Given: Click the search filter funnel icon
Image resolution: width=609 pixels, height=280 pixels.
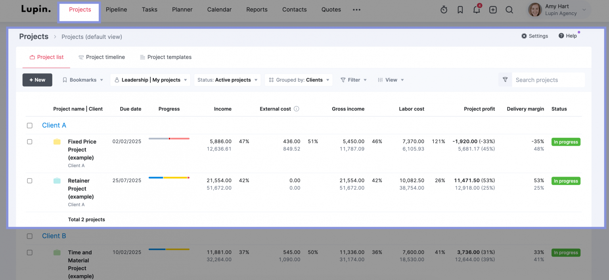Looking at the screenshot, I should click(505, 80).
